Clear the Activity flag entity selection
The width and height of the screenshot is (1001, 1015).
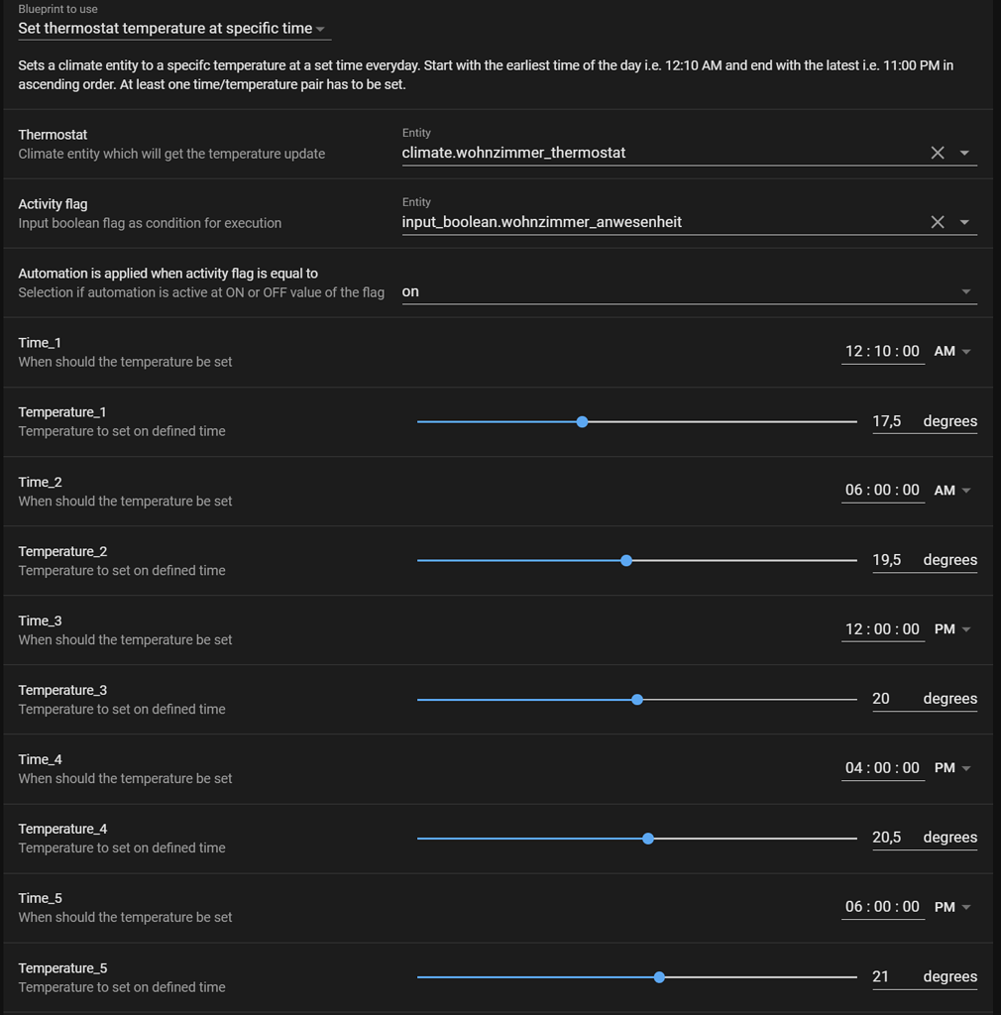(937, 222)
